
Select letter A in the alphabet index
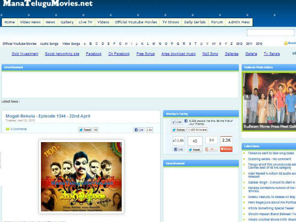tap(84, 43)
